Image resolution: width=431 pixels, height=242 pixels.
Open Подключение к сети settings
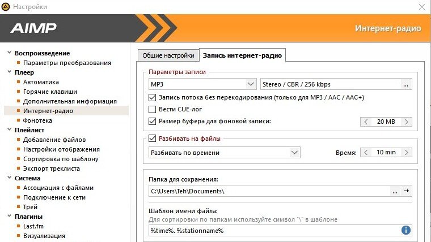tap(54, 197)
